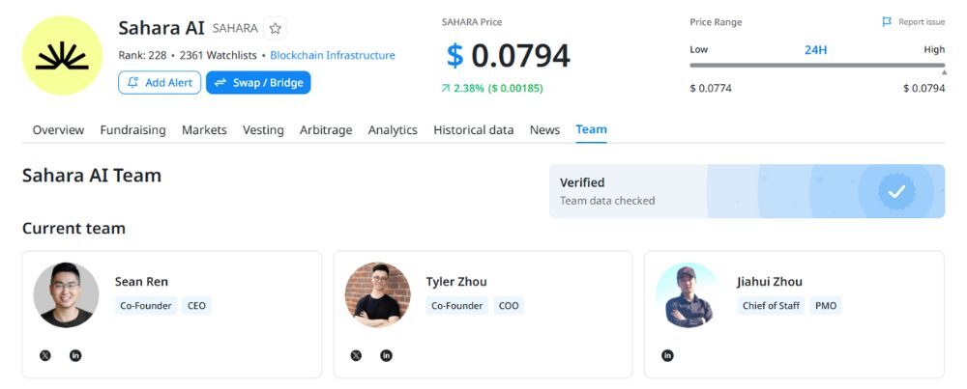Go to the Fundraising tab
The height and width of the screenshot is (389, 967).
[x=132, y=130]
